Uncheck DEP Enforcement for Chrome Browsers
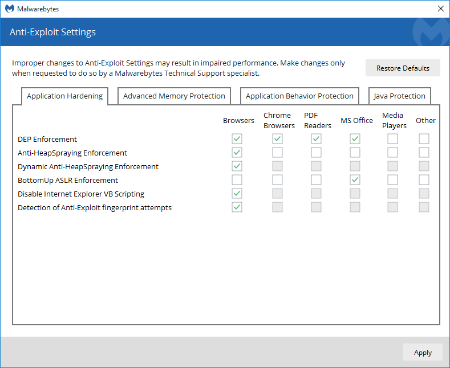Screen dimensions: 450x368 tap(277, 139)
